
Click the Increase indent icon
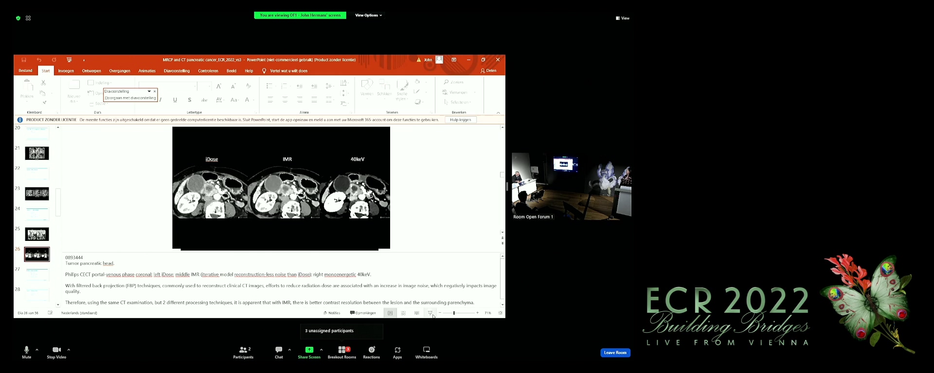(x=314, y=86)
